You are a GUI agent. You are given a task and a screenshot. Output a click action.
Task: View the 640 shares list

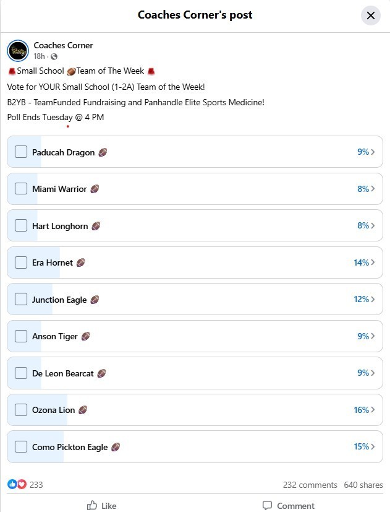pyautogui.click(x=363, y=485)
